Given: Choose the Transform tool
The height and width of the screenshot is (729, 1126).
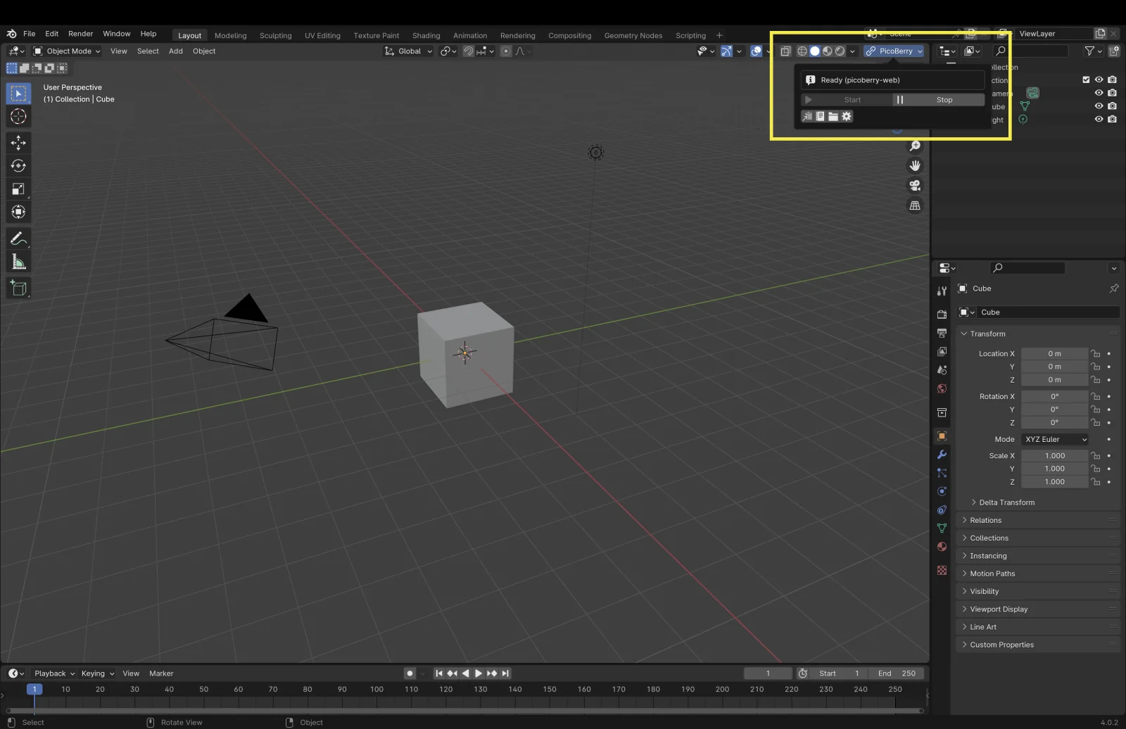Looking at the screenshot, I should [18, 212].
